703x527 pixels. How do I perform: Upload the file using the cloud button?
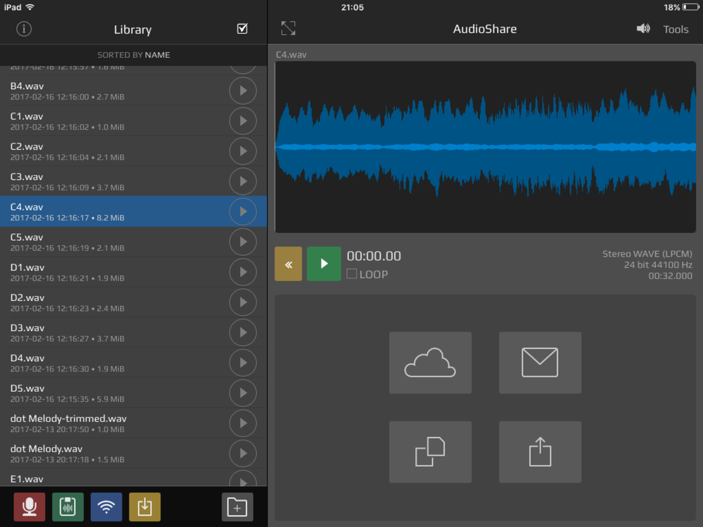click(430, 362)
